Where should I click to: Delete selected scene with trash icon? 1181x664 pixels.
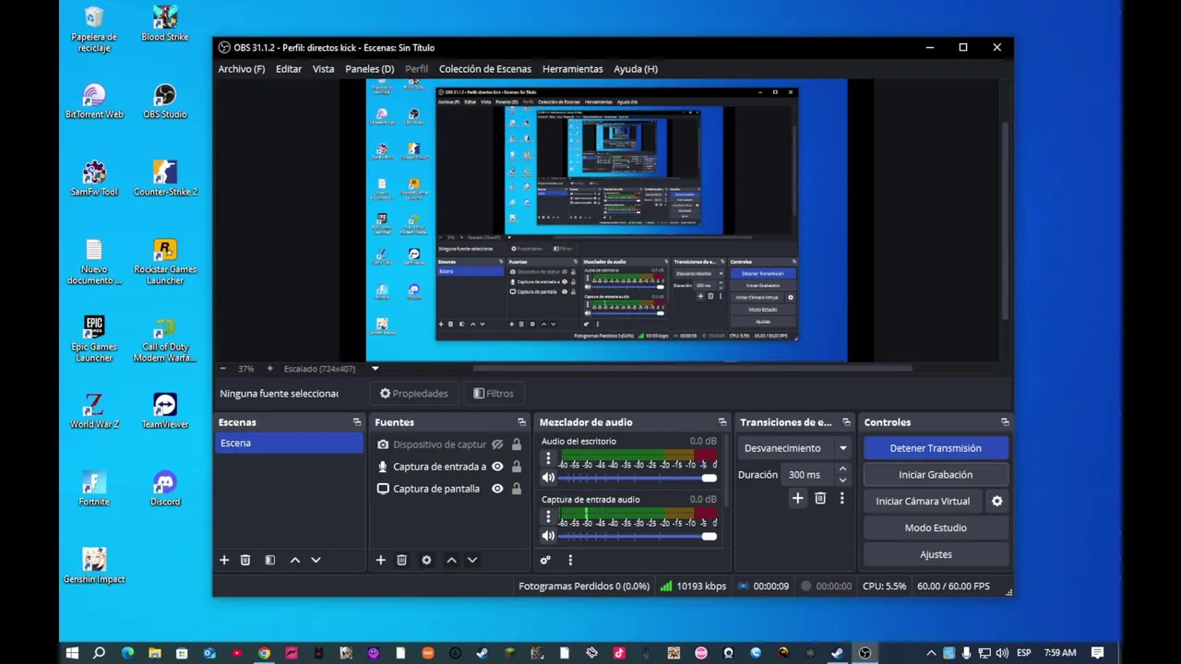(x=245, y=560)
